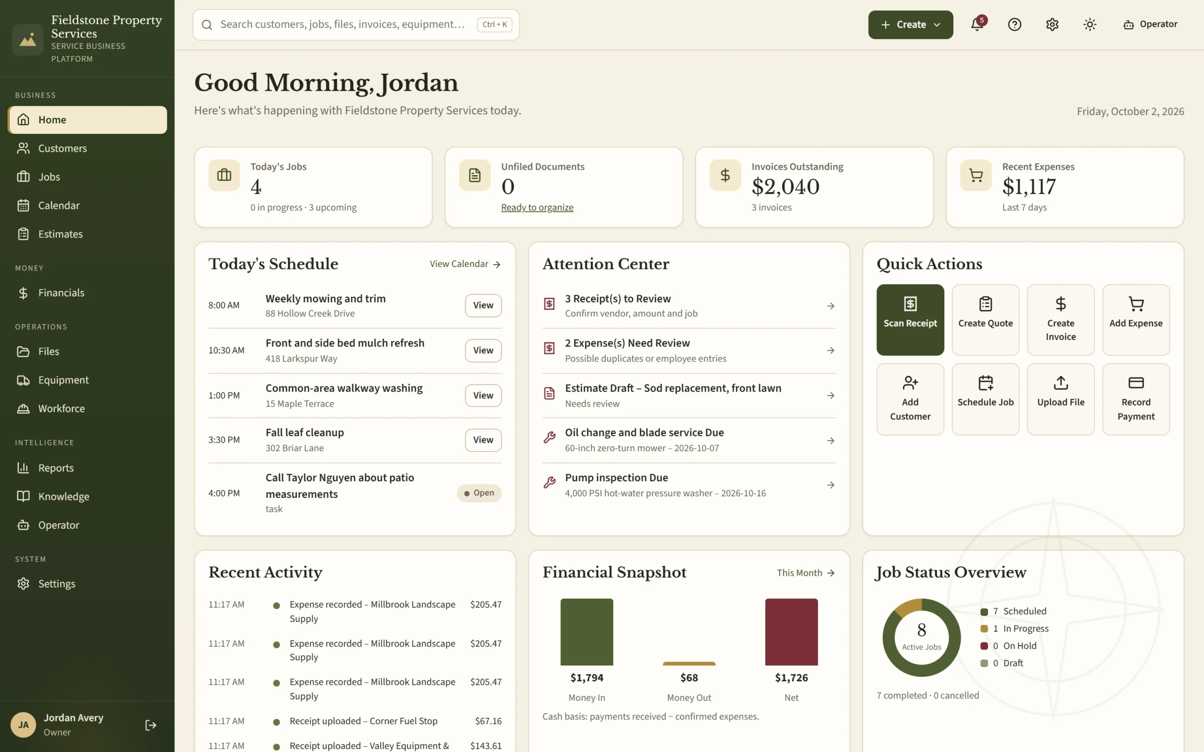Open arrow for 3 Receipt(s) to Review
This screenshot has height=752, width=1204.
(x=831, y=306)
